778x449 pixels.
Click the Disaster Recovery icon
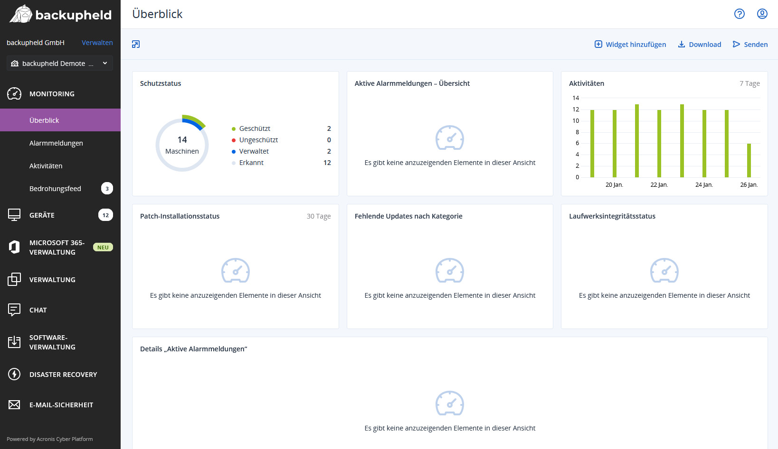point(14,374)
